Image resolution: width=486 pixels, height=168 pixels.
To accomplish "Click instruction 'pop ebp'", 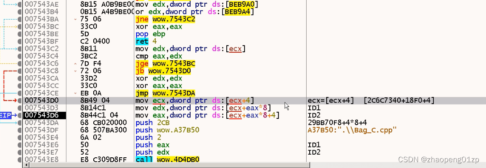I will 150,34.
